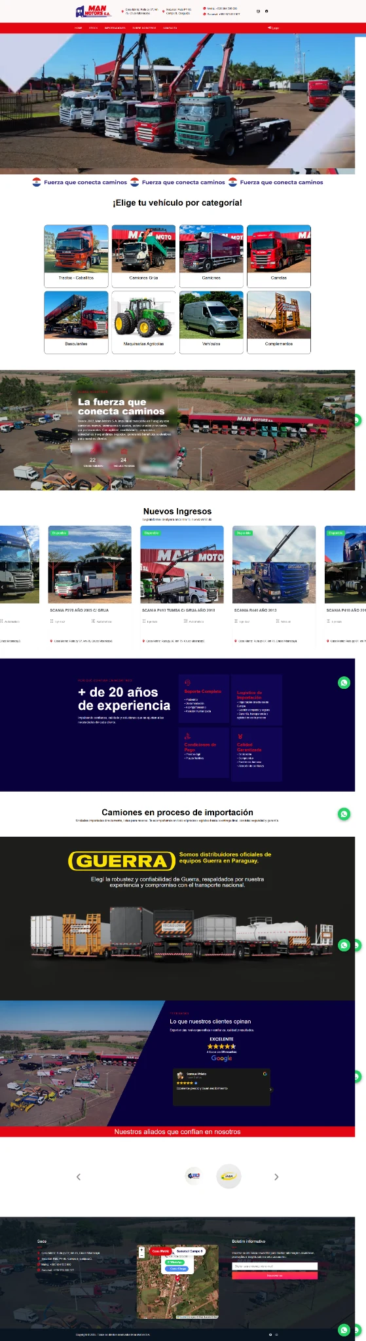Image resolution: width=366 pixels, height=1341 pixels.
Task: Open IMPORTACIONES menu item
Action: (x=115, y=28)
